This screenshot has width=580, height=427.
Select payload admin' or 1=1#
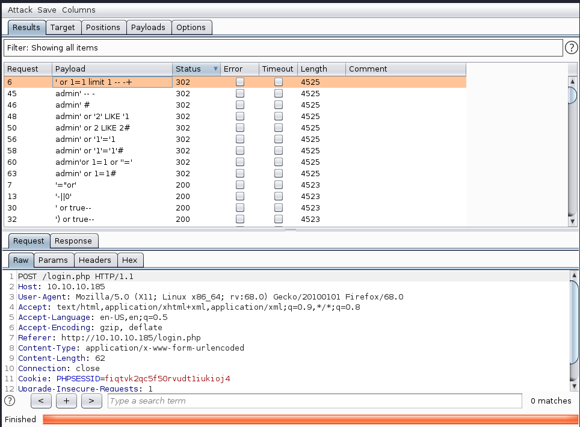pos(86,174)
